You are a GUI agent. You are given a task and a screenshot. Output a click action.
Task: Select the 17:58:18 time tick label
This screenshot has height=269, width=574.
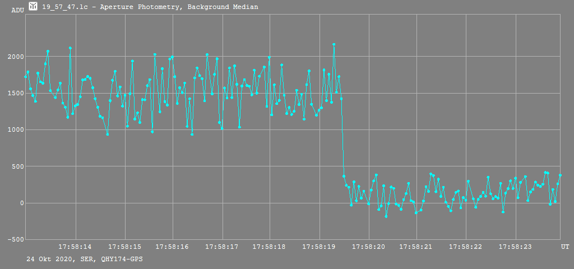pos(270,247)
